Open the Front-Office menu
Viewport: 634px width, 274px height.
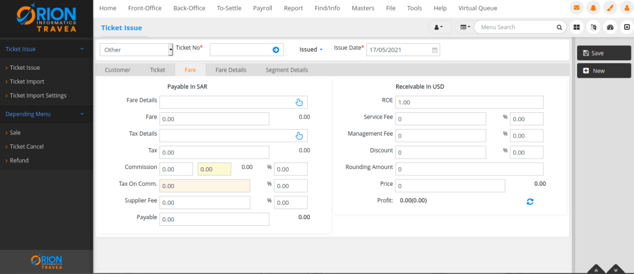(145, 8)
